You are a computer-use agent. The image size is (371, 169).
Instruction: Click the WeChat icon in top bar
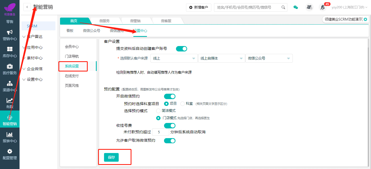point(296,7)
